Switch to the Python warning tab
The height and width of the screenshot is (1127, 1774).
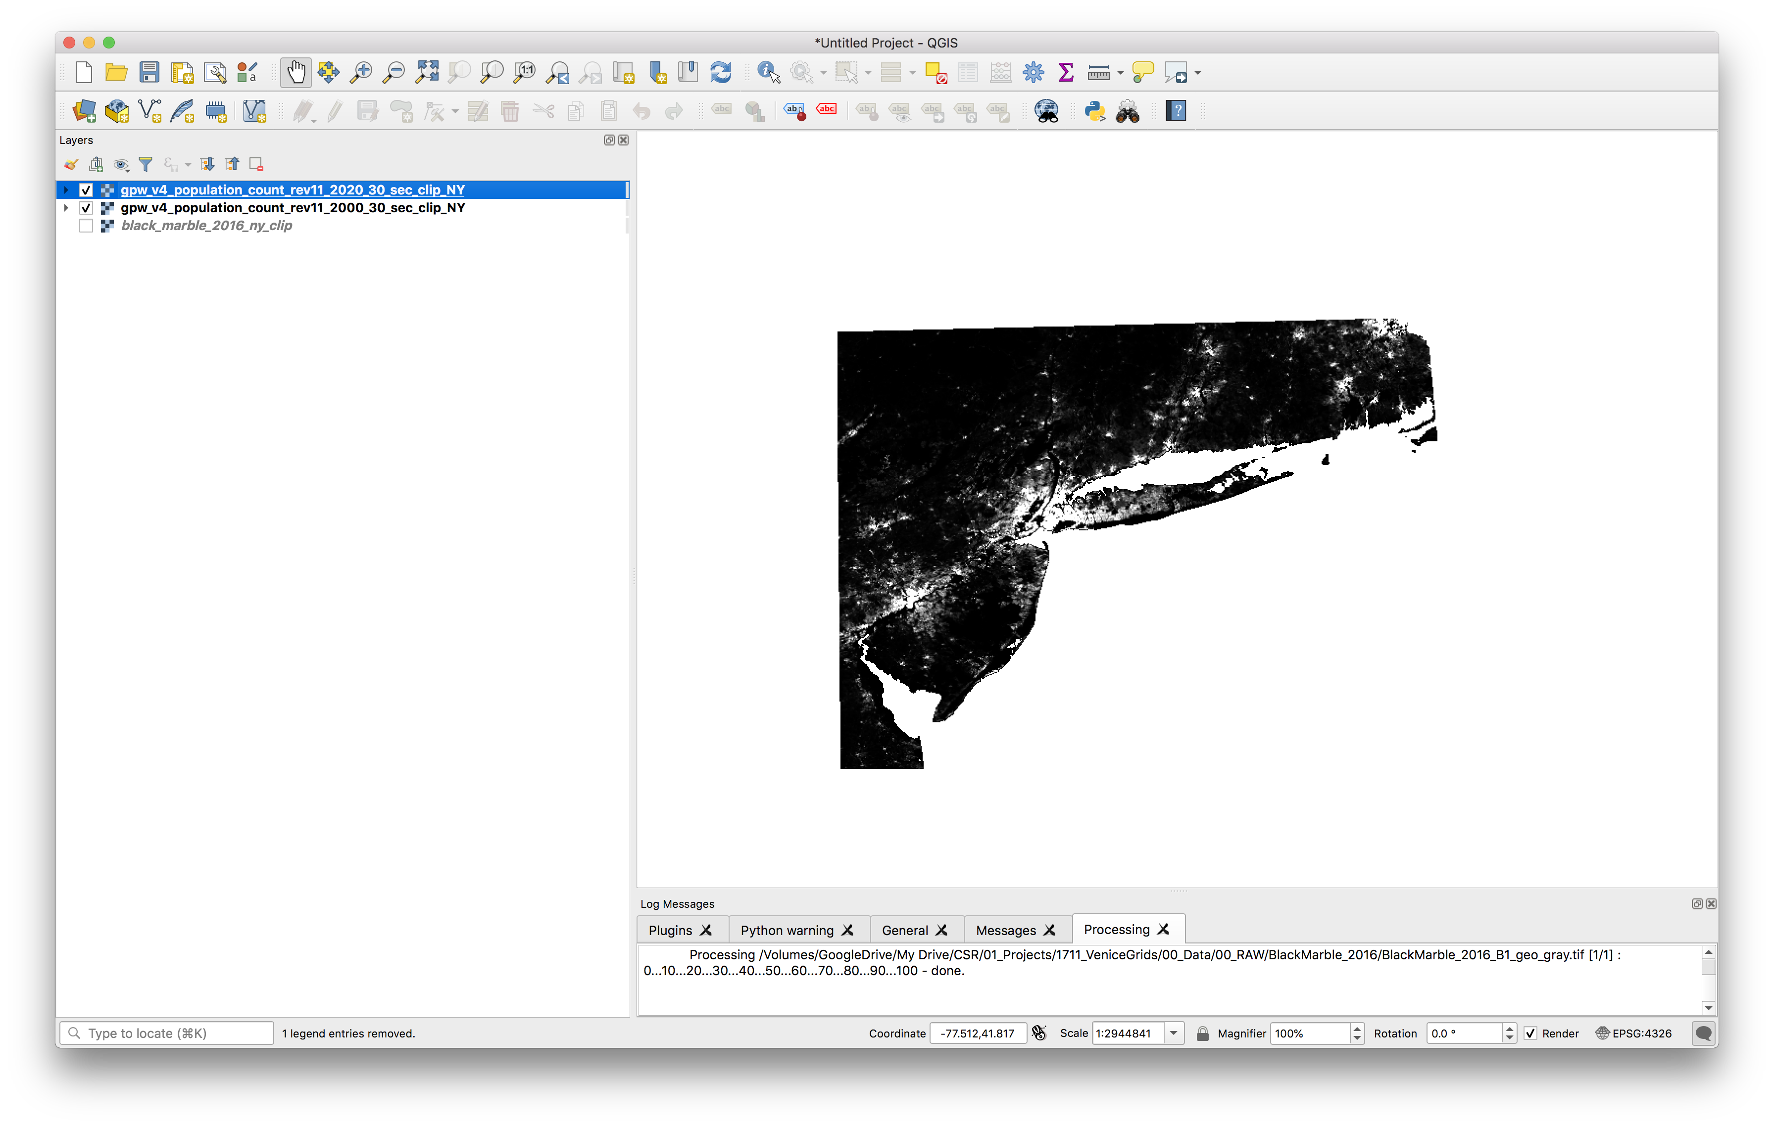click(786, 930)
